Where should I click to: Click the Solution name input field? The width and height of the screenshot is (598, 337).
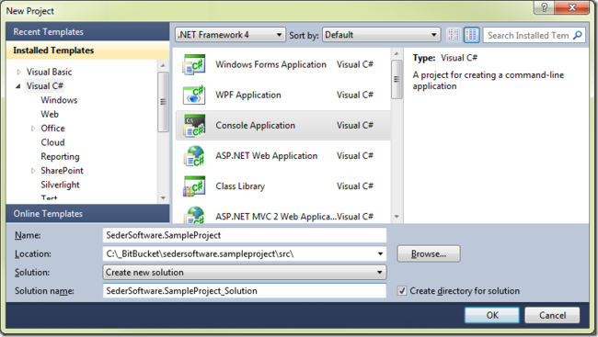(x=245, y=291)
